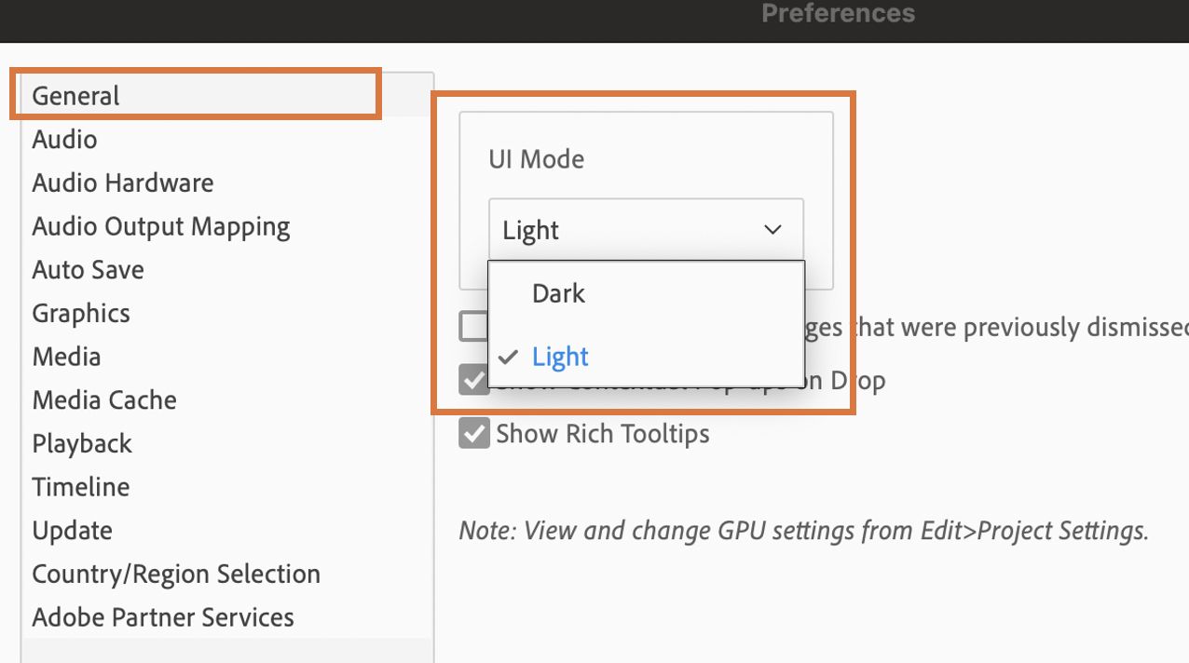This screenshot has height=663, width=1189.
Task: Click Media in the preferences list
Action: click(x=66, y=357)
